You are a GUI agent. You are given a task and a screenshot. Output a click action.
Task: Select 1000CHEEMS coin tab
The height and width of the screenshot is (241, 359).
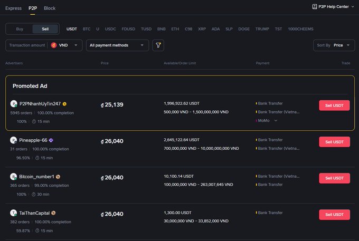click(x=300, y=29)
